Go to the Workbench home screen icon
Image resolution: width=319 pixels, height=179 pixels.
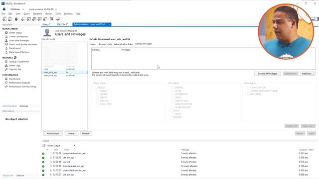tap(4, 9)
